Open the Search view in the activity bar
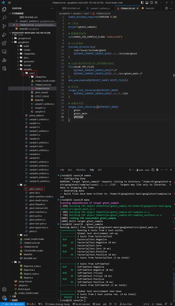175x306 pixels. click(x=4, y=18)
